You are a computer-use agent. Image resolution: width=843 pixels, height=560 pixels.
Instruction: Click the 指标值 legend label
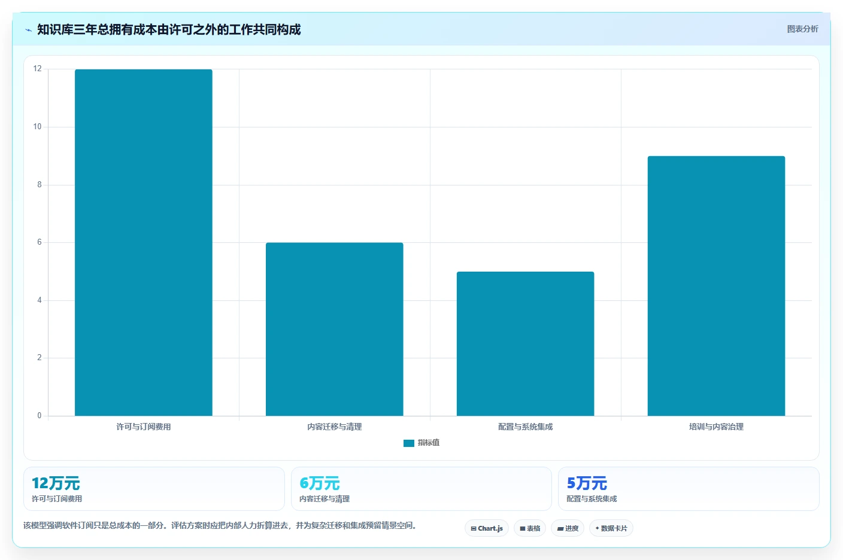click(429, 443)
